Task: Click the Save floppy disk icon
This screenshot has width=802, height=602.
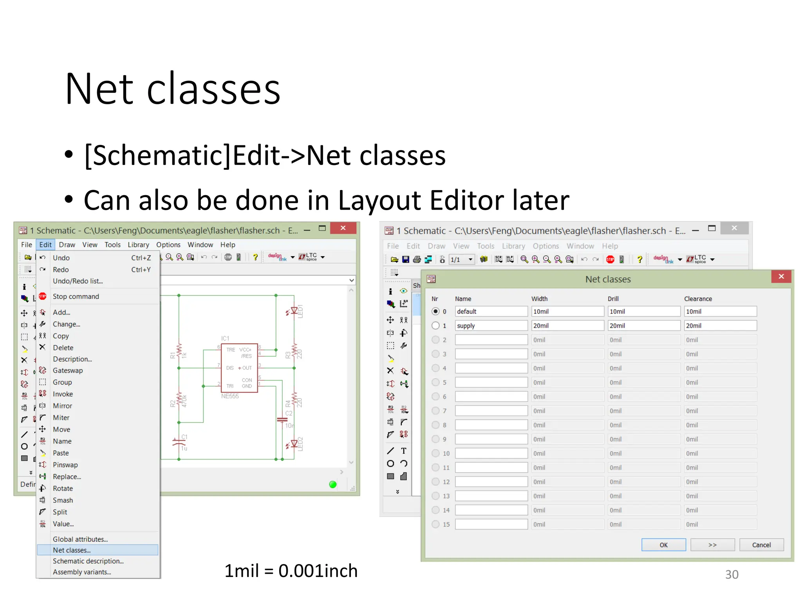Action: click(x=405, y=259)
